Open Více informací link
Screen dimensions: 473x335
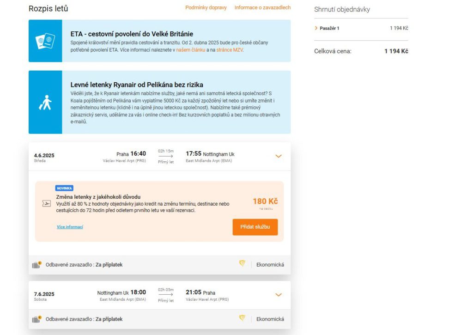70,227
